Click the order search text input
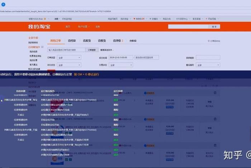Viewport: 251px width, 168px height. click(66, 50)
